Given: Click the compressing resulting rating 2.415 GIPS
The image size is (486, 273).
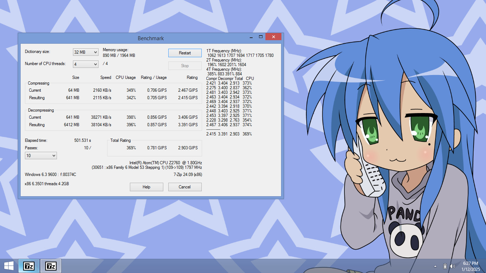Looking at the screenshot, I should [x=188, y=98].
